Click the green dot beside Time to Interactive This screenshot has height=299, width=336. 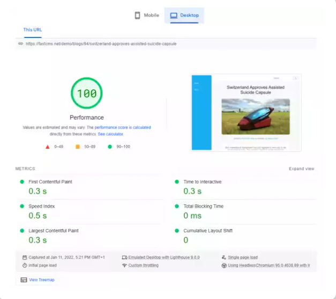177,182
